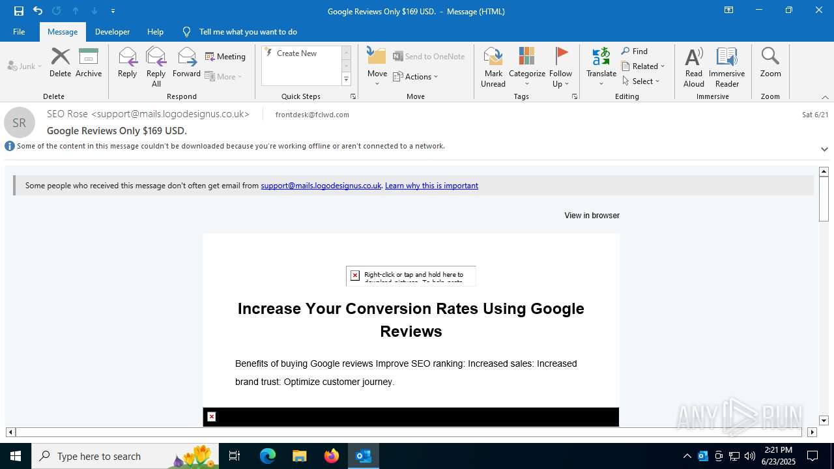This screenshot has height=469, width=834.
Task: Save the message with the floppy disk icon
Action: point(19,11)
